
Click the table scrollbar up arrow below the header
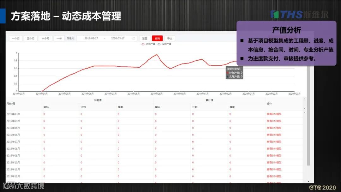[304, 113]
